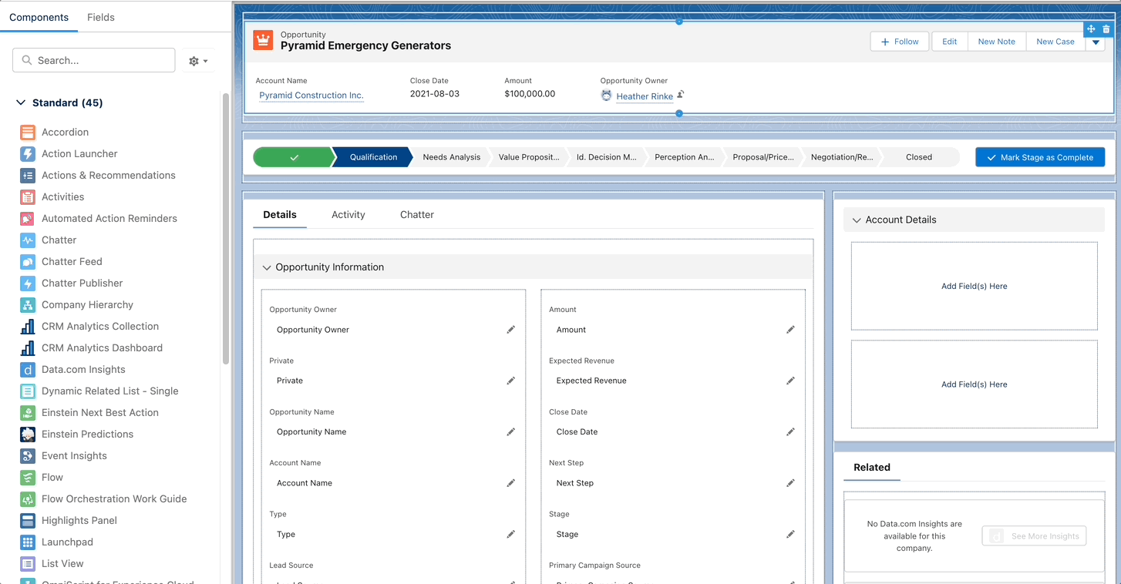1121x584 pixels.
Task: Select the Highlights Panel icon
Action: 28,521
